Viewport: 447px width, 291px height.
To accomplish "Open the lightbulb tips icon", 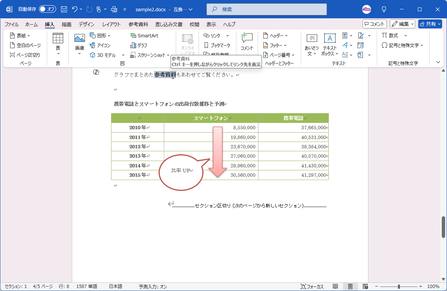I will coord(384,9).
